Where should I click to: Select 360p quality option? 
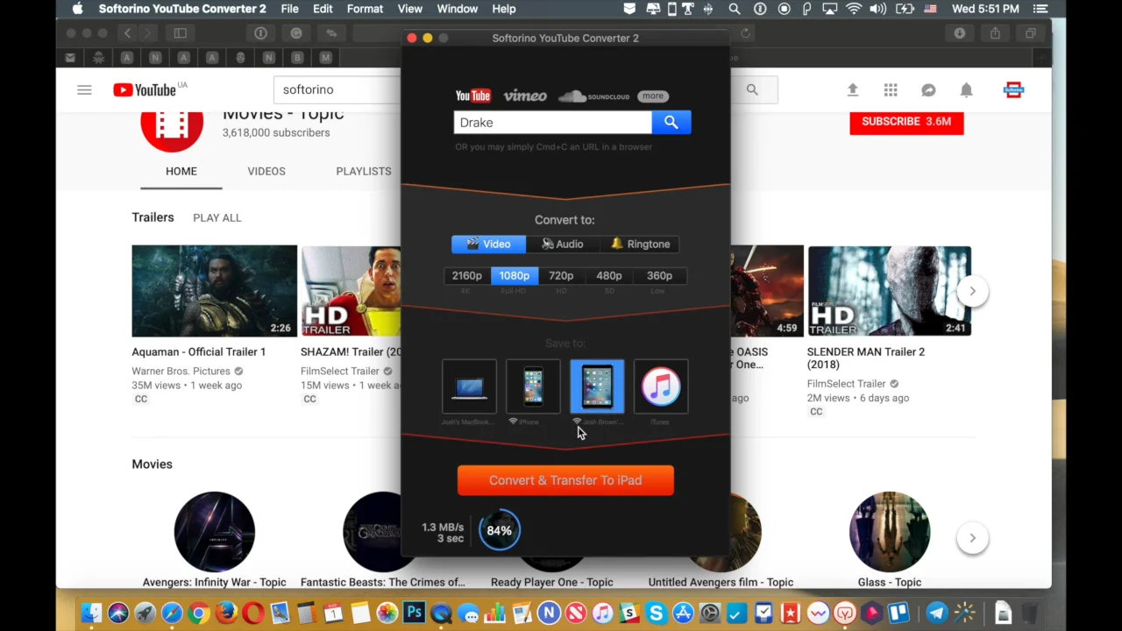(x=659, y=276)
